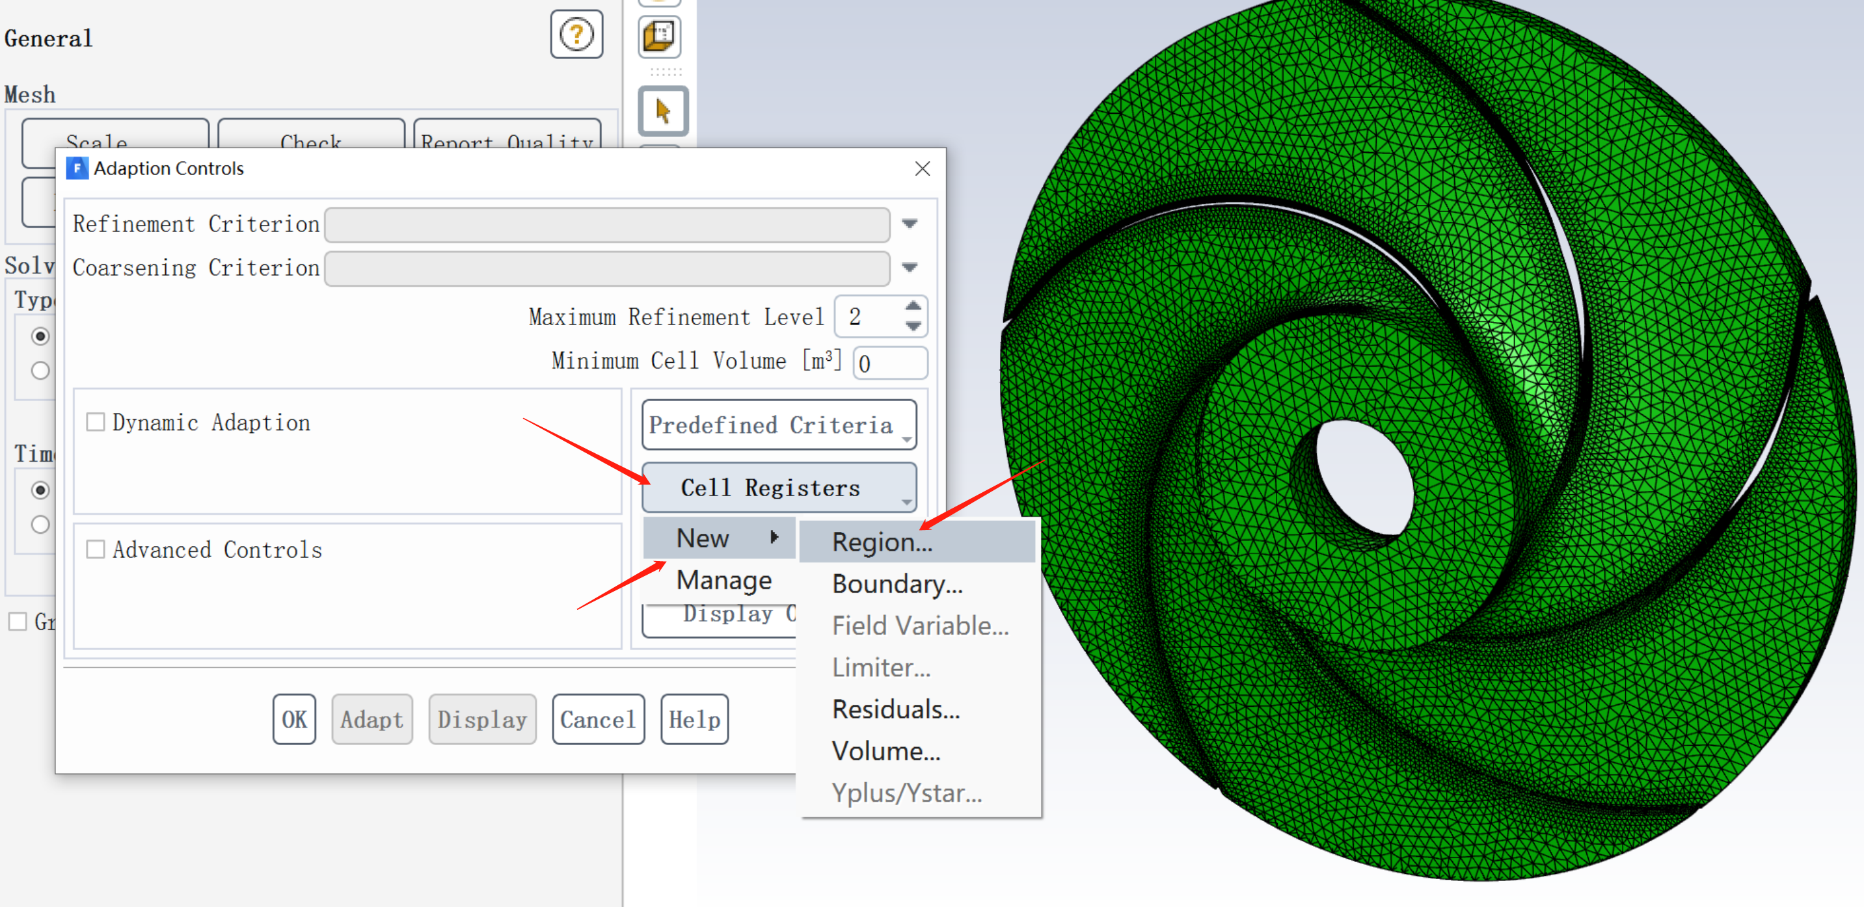Select the Manage menu entry
Image resolution: width=1864 pixels, height=907 pixels.
(x=723, y=580)
